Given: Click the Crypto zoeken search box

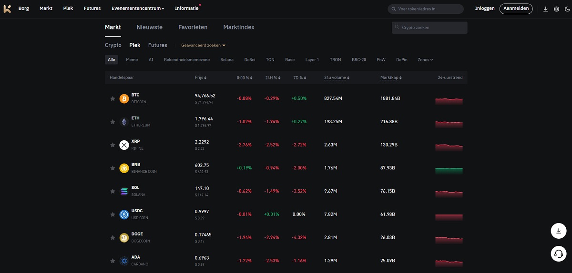Looking at the screenshot, I should point(429,28).
